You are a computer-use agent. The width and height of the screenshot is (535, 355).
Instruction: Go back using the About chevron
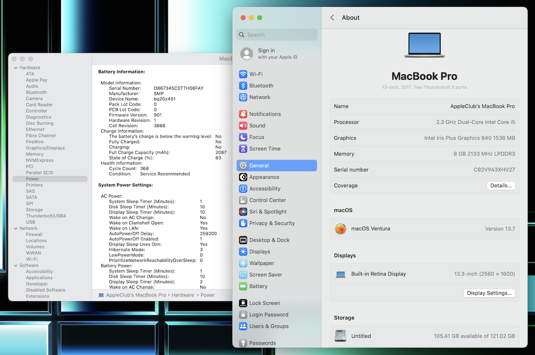coord(332,18)
